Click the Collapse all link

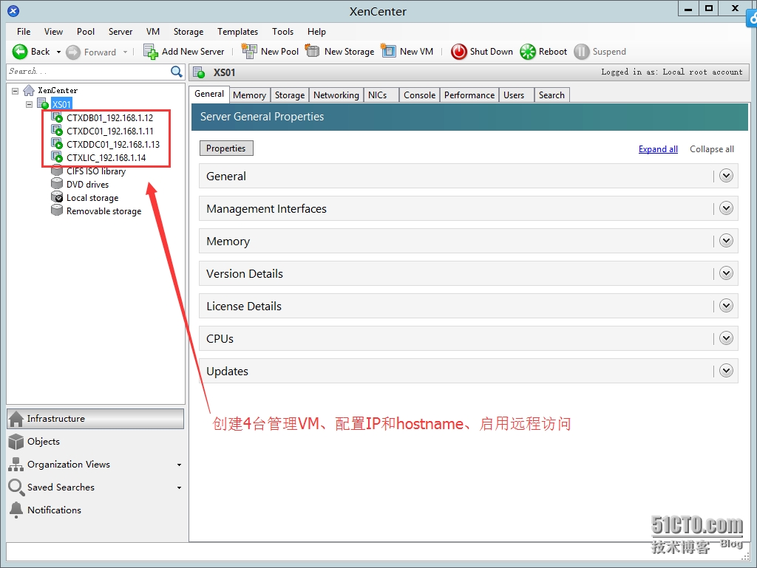(x=712, y=149)
